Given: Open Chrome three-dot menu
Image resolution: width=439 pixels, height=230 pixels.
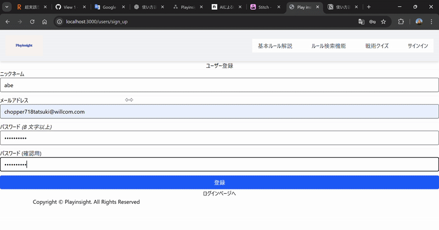Looking at the screenshot, I should [x=431, y=22].
